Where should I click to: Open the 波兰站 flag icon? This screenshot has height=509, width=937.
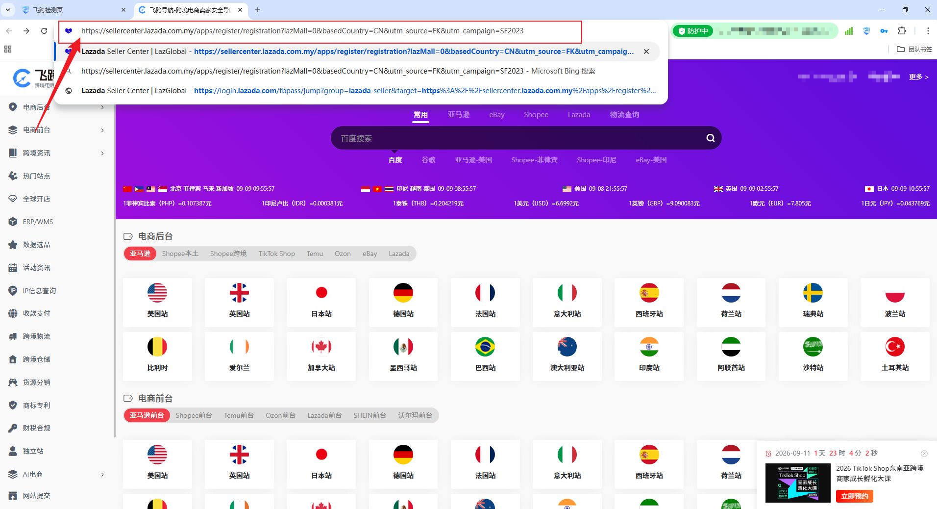895,293
